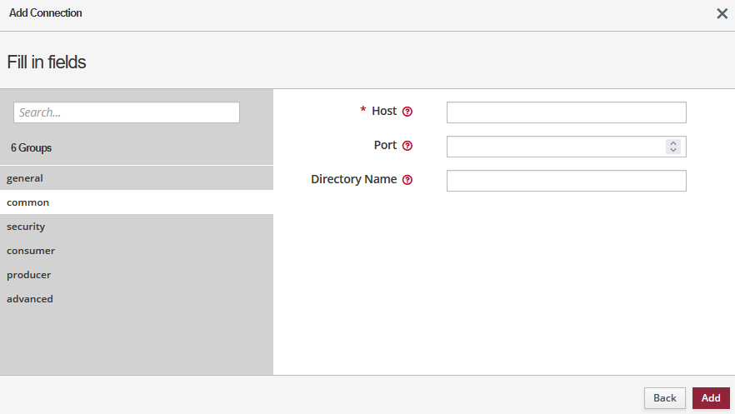Viewport: 735px width, 414px height.
Task: Click the help icon next to Host
Action: tap(407, 112)
